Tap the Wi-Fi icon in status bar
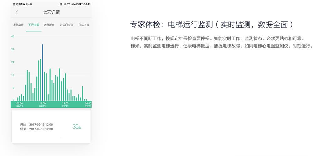This screenshot has width=318, height=156. [x=68, y=4]
